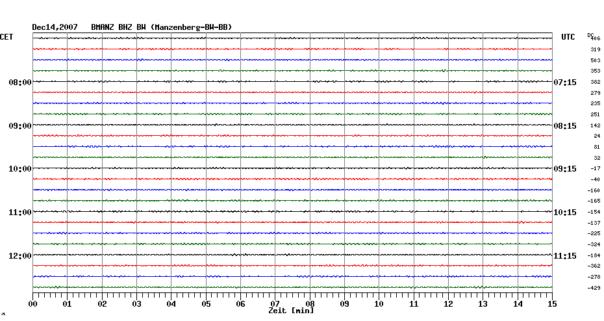604x321 pixels.
Task: Select DC offset value -324
Action: pyautogui.click(x=594, y=245)
